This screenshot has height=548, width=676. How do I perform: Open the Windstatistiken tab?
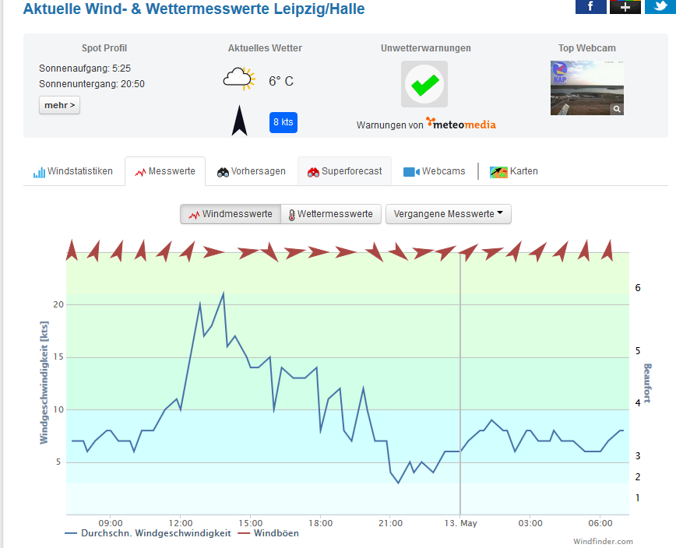click(x=73, y=171)
